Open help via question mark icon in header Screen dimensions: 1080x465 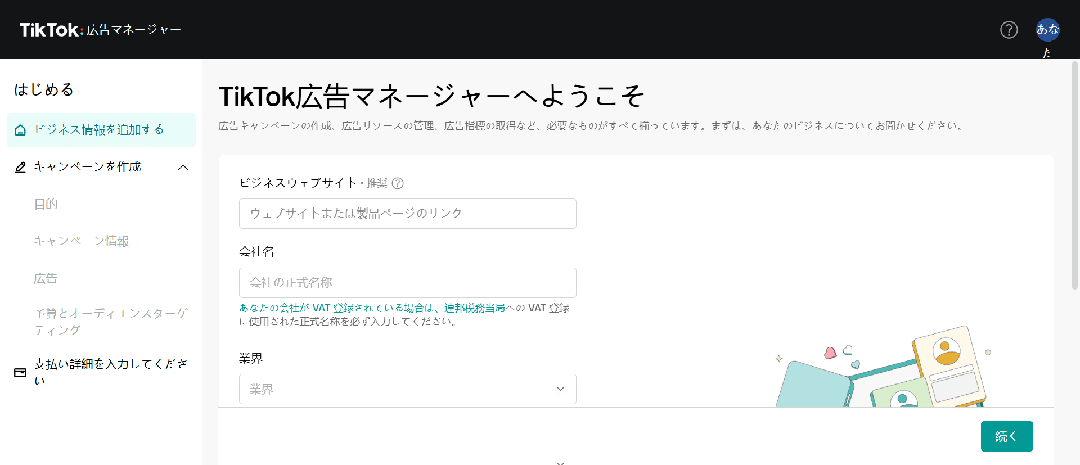[x=1009, y=30]
